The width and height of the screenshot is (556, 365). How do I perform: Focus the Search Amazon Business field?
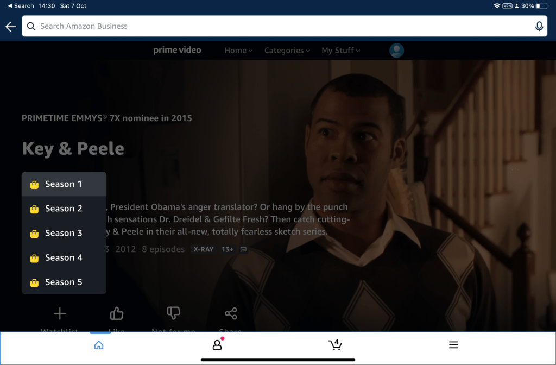[285, 26]
